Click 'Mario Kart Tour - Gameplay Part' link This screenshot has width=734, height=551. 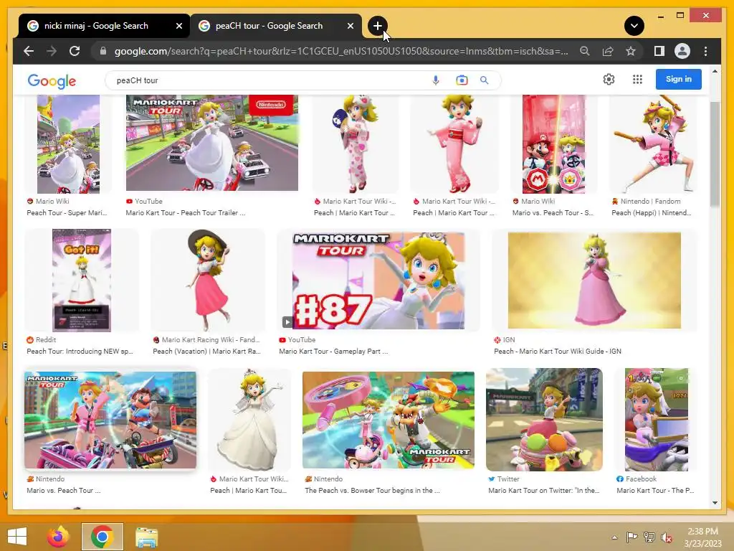tap(333, 352)
